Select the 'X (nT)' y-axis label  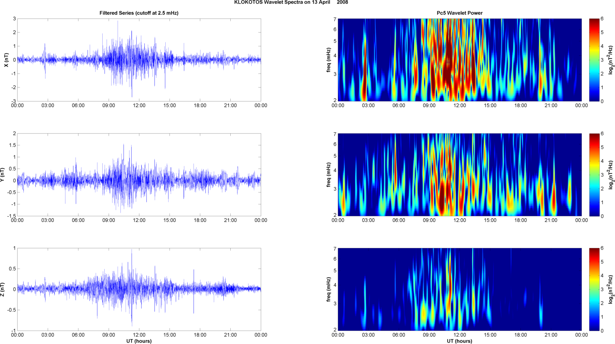pos(6,60)
